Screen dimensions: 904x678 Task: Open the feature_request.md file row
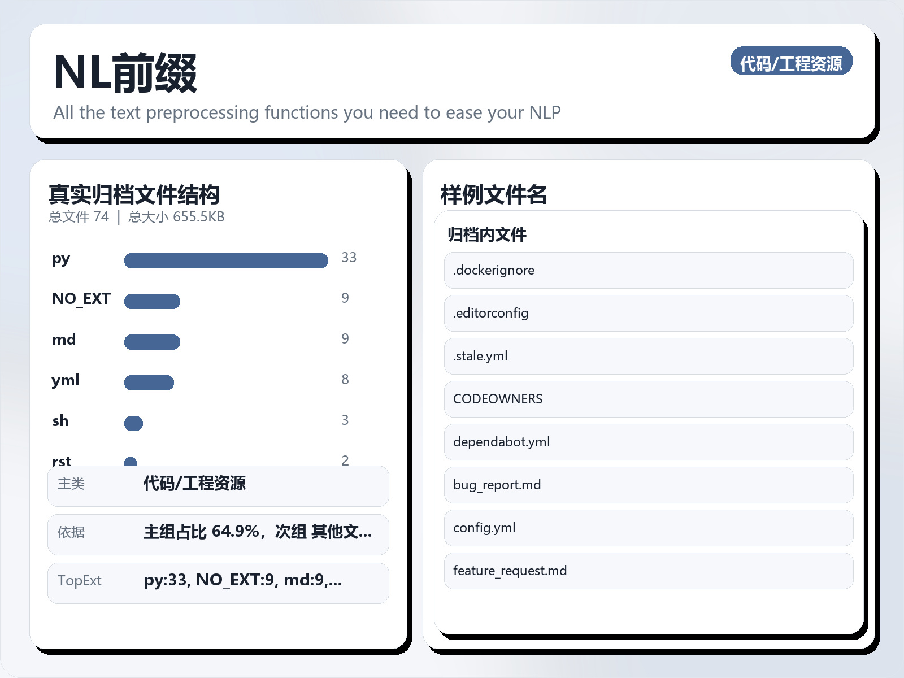click(x=648, y=571)
